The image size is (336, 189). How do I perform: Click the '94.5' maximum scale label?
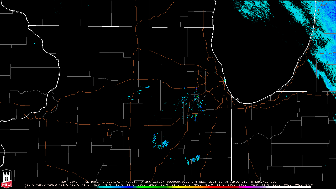point(309,185)
